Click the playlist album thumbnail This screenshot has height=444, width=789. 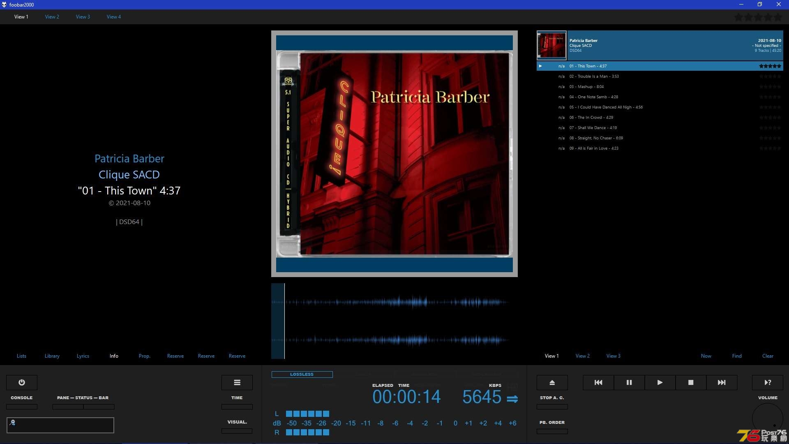pyautogui.click(x=551, y=46)
